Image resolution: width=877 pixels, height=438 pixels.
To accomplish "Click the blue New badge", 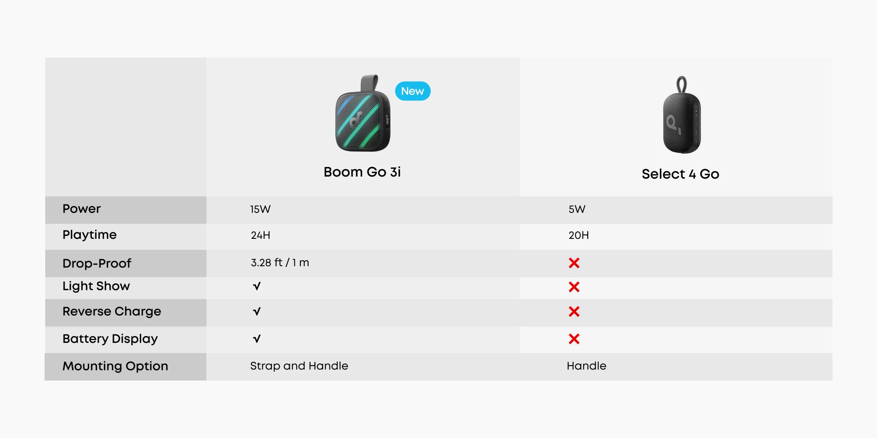I will [x=412, y=91].
